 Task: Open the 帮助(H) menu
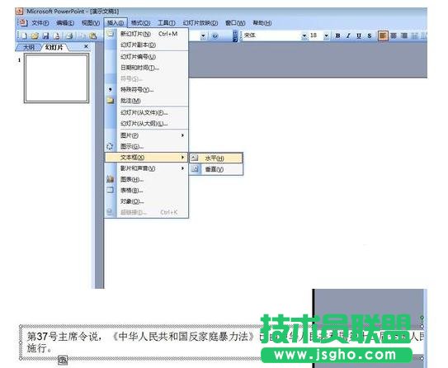pyautogui.click(x=262, y=23)
